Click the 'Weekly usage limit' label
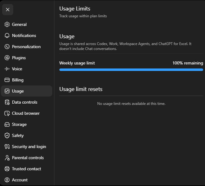205x186 pixels. (x=77, y=63)
